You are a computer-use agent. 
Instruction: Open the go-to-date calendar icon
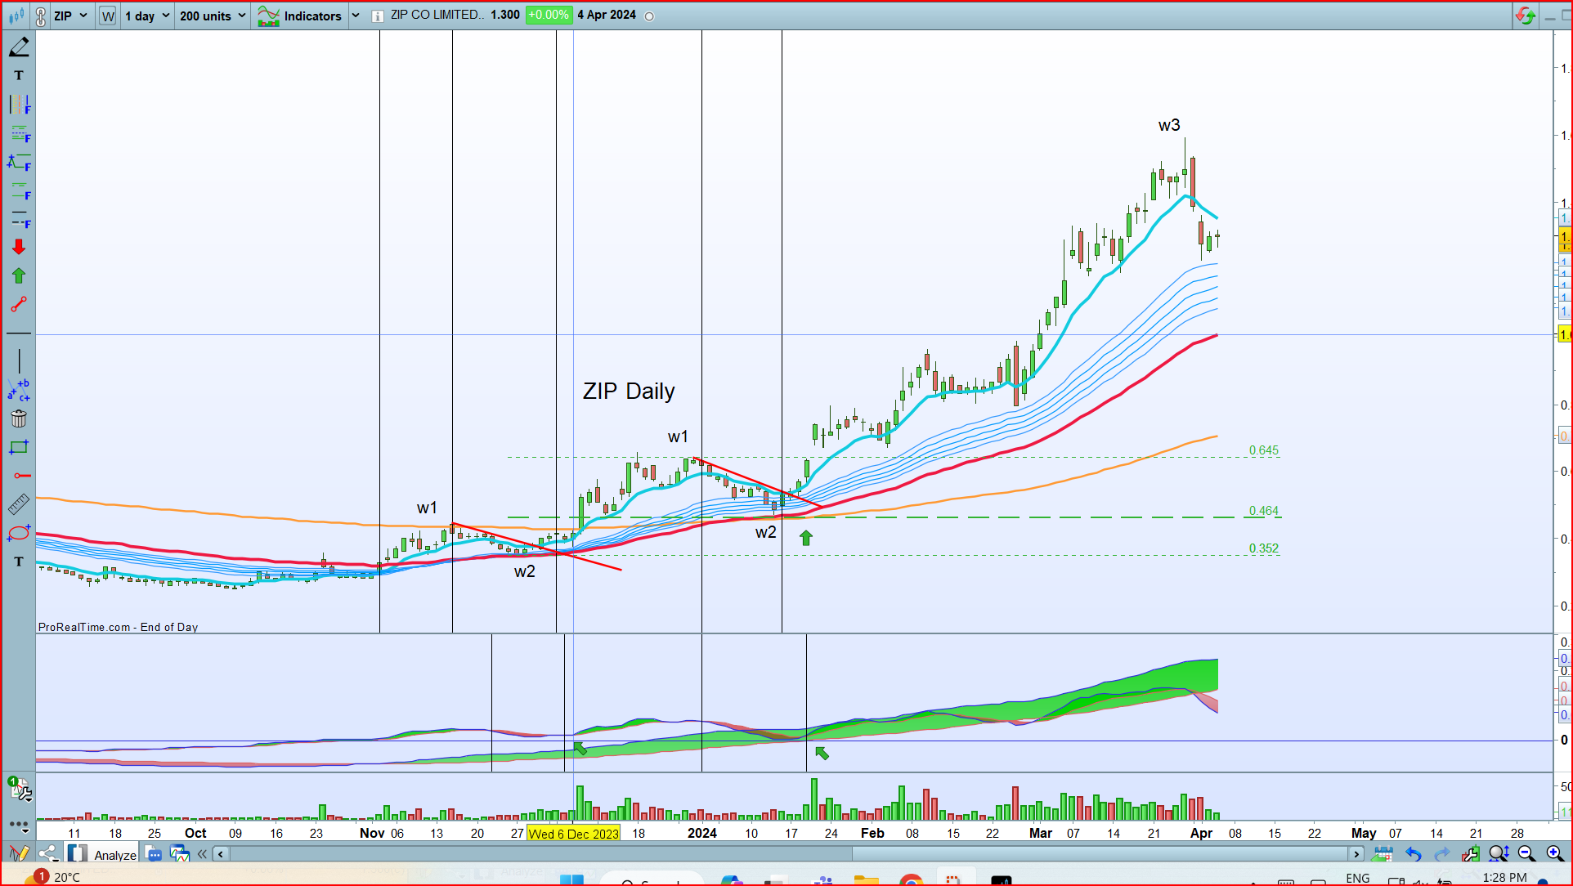[x=1383, y=854]
